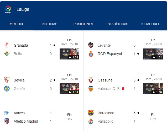
Task: Go to the JUGADORES tab
Action: pos(150,24)
